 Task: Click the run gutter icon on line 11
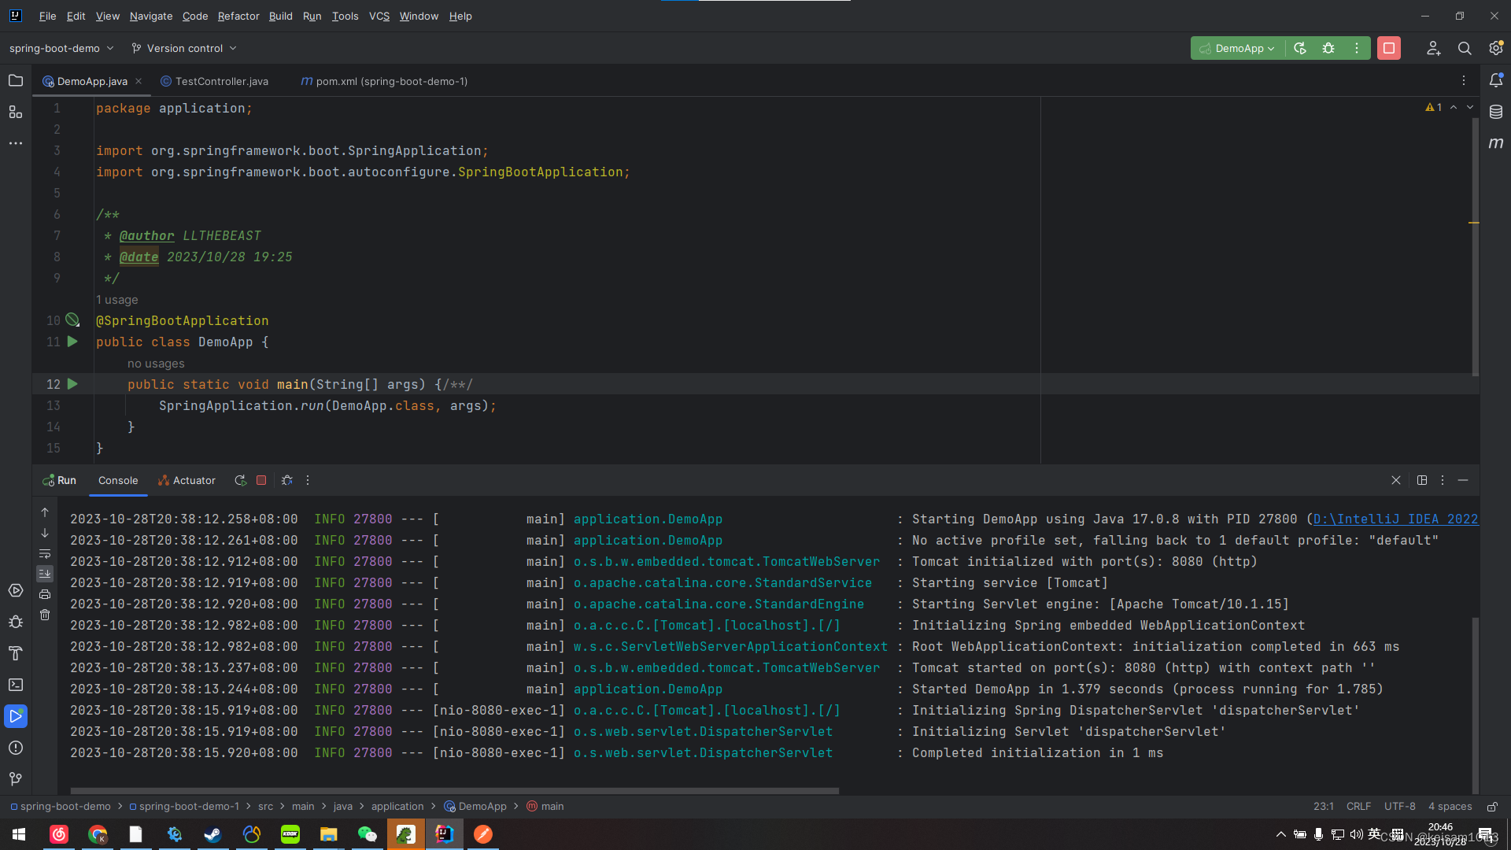point(72,342)
